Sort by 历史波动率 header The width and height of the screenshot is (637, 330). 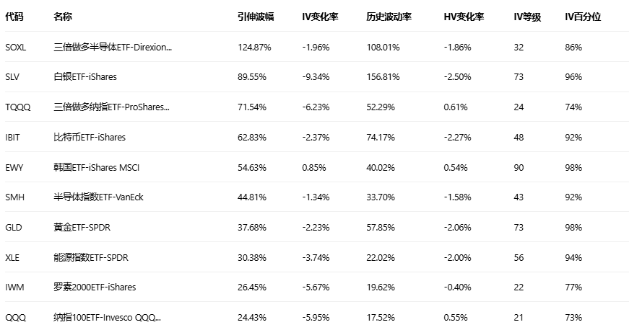389,17
